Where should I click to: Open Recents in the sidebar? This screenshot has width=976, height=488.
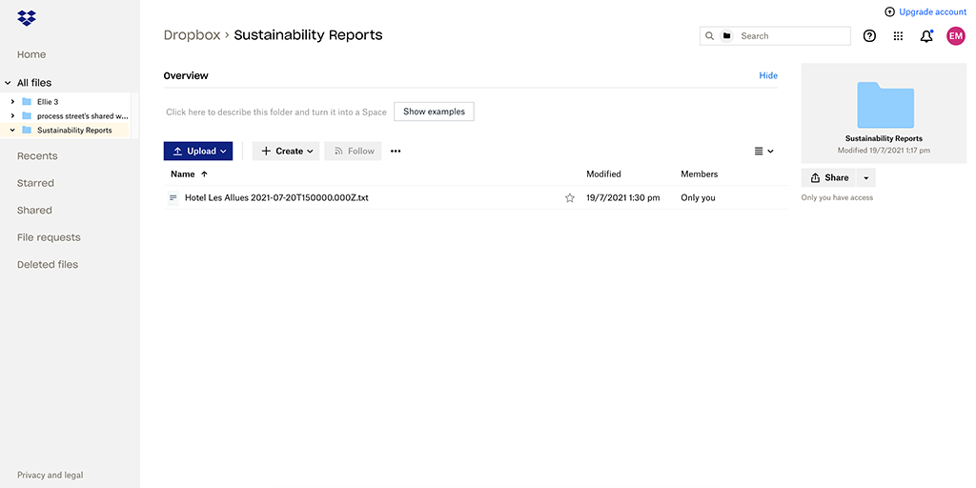click(37, 156)
